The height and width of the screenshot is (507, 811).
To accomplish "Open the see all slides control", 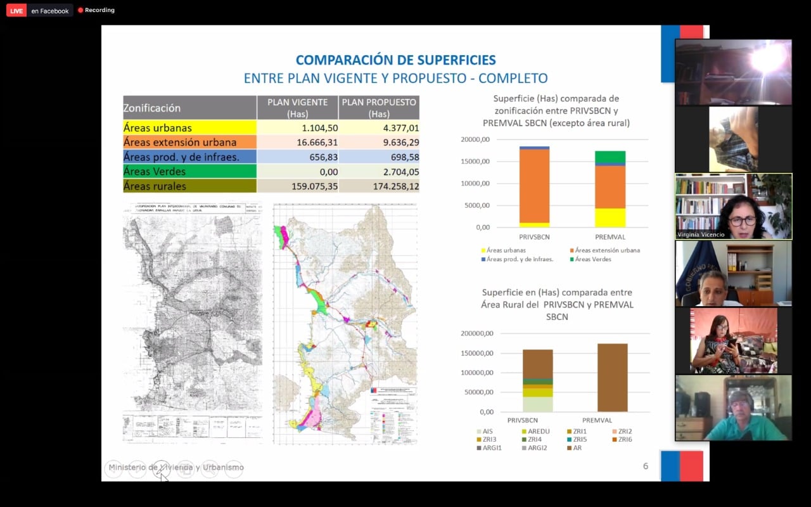I will (x=186, y=469).
